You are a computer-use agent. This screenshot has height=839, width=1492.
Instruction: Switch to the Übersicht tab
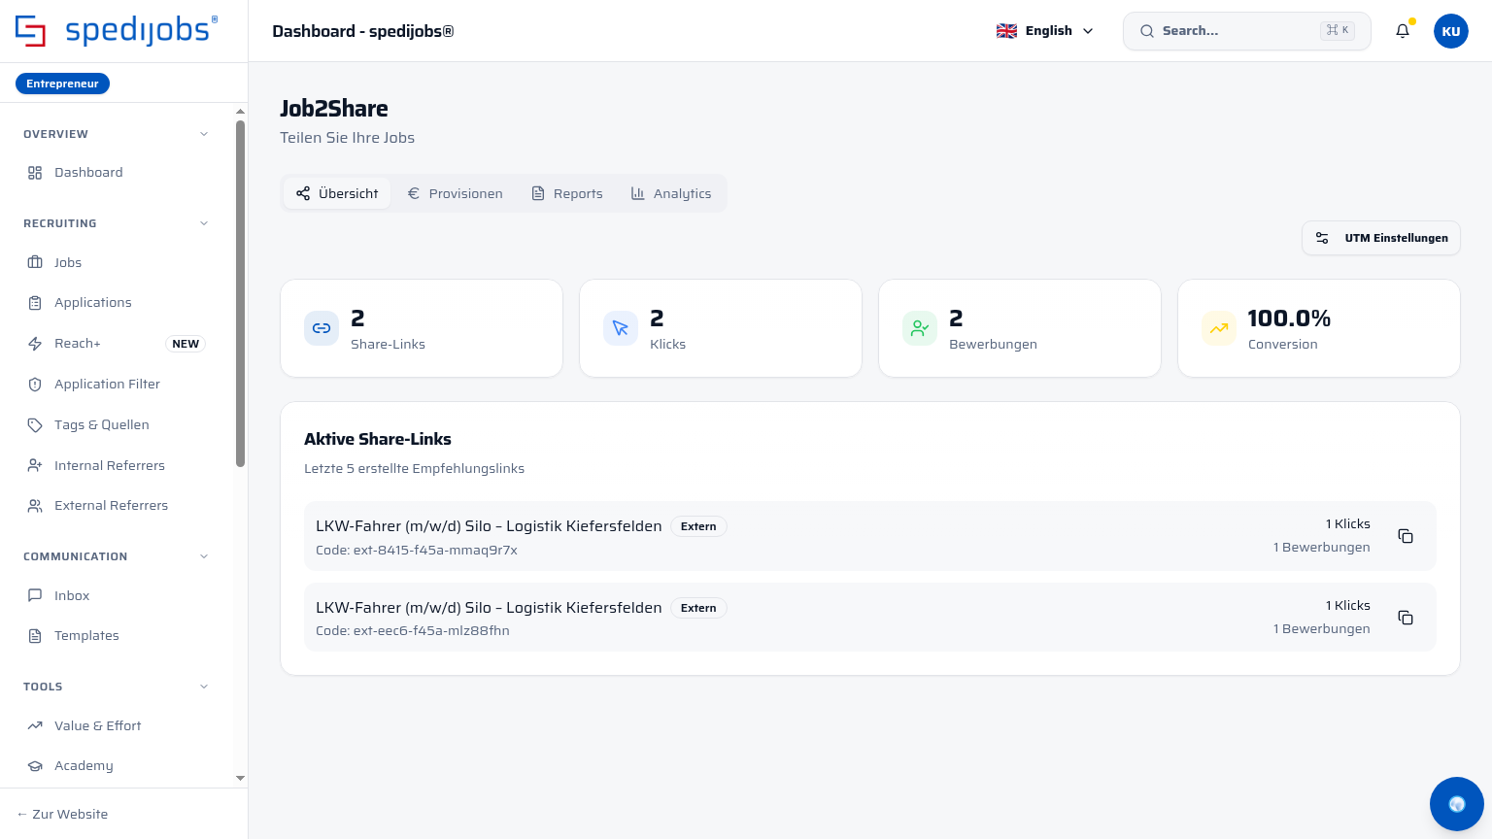(337, 193)
